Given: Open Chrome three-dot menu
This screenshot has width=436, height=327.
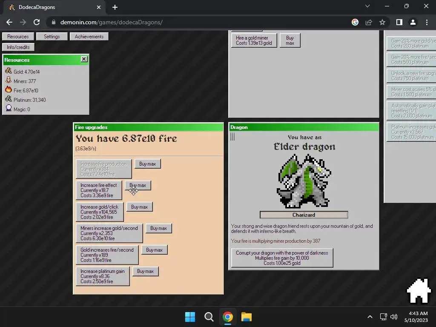Looking at the screenshot, I should click(427, 22).
